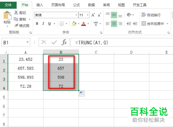Select cell A4 containing 72.28
The width and height of the screenshot is (173, 127).
pos(26,86)
